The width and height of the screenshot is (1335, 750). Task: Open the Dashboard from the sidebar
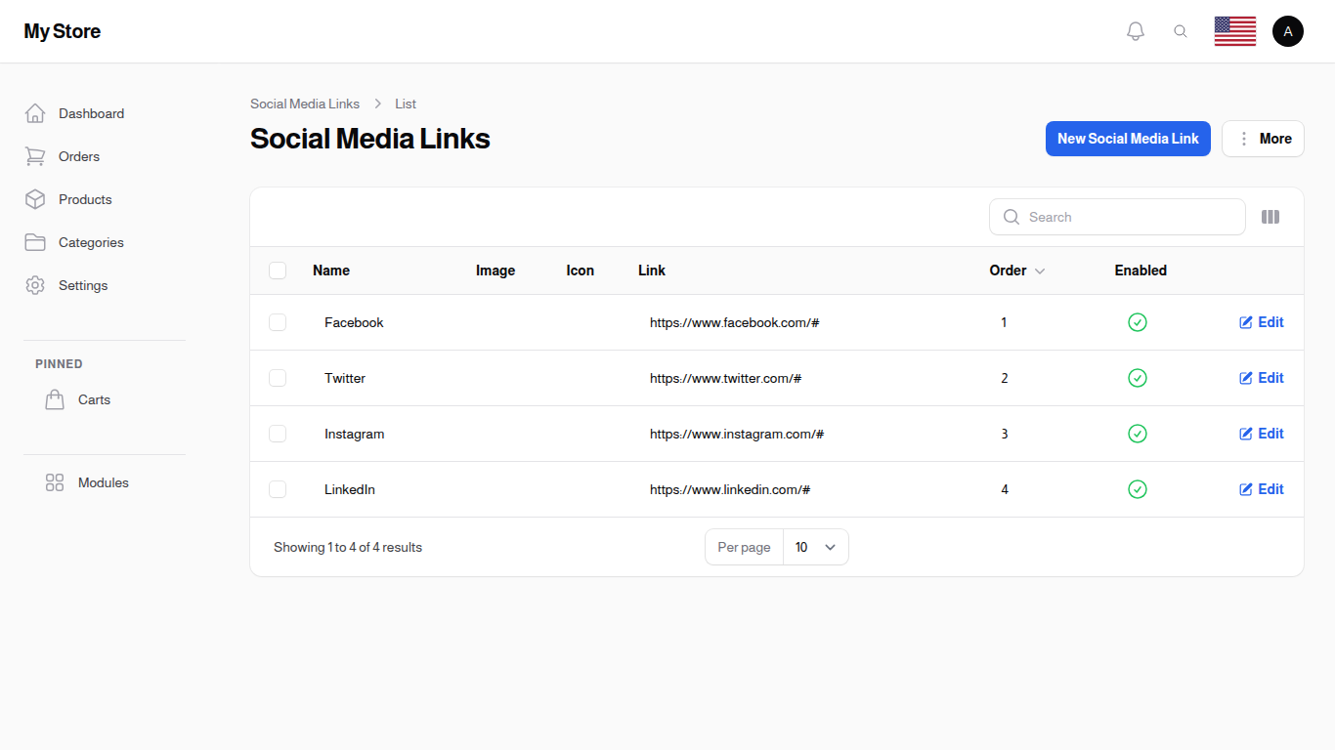91,113
